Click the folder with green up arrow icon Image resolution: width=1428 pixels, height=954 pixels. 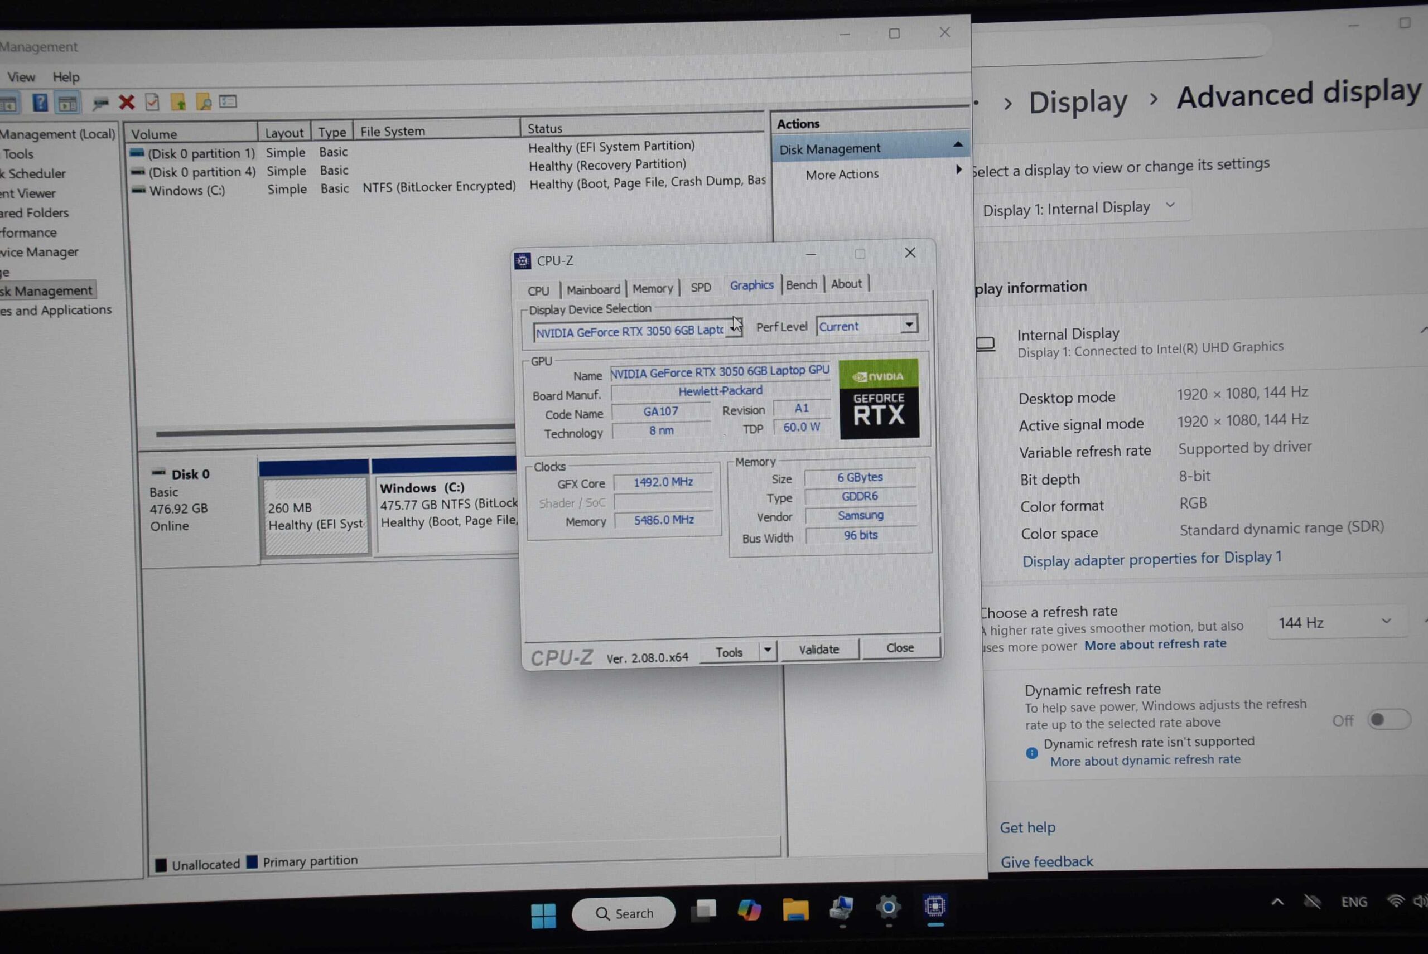[178, 102]
